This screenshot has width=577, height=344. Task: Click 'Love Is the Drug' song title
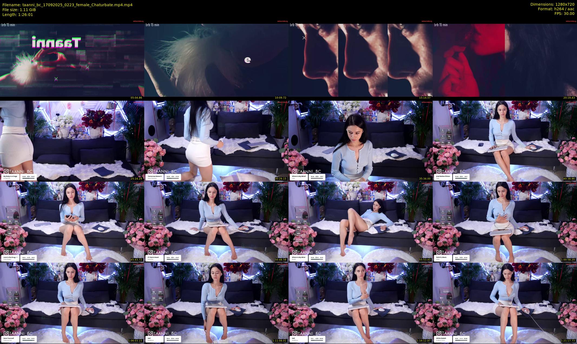(x=10, y=257)
